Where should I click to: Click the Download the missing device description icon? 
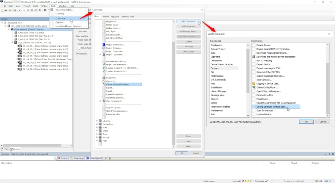254,57
